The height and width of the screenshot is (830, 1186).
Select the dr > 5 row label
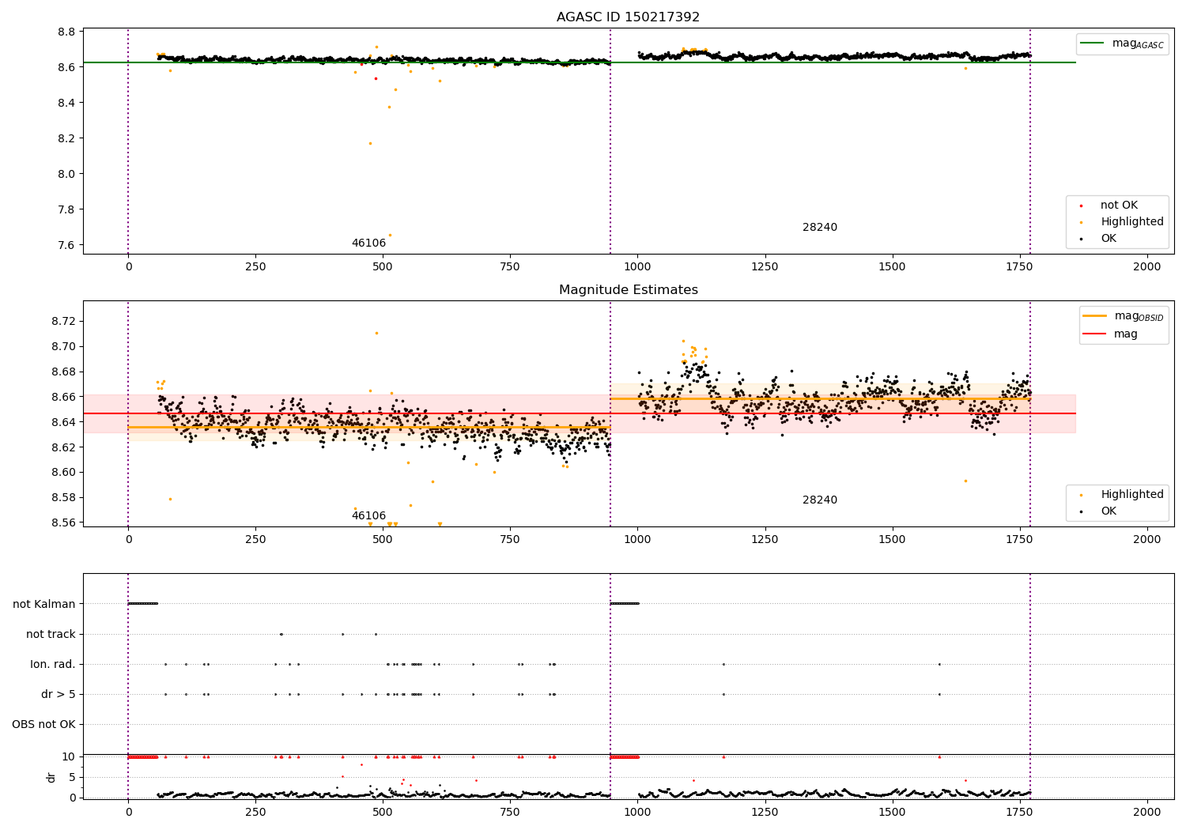59,694
